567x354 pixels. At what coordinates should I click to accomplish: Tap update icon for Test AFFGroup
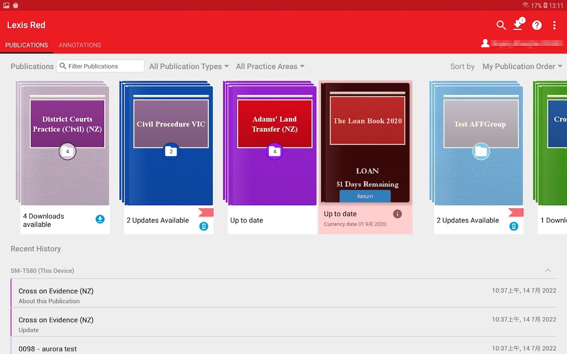tap(514, 226)
